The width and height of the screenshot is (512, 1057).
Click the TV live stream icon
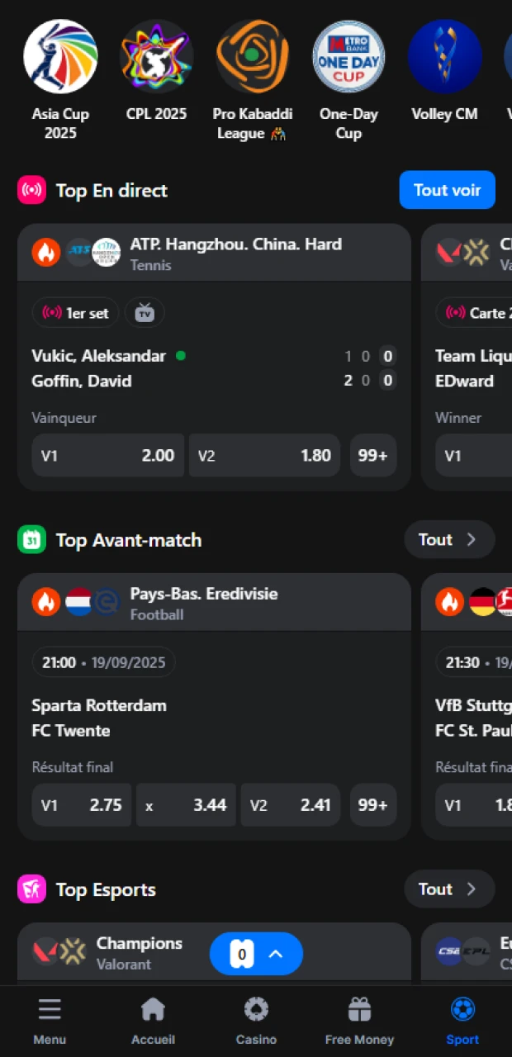tap(145, 313)
